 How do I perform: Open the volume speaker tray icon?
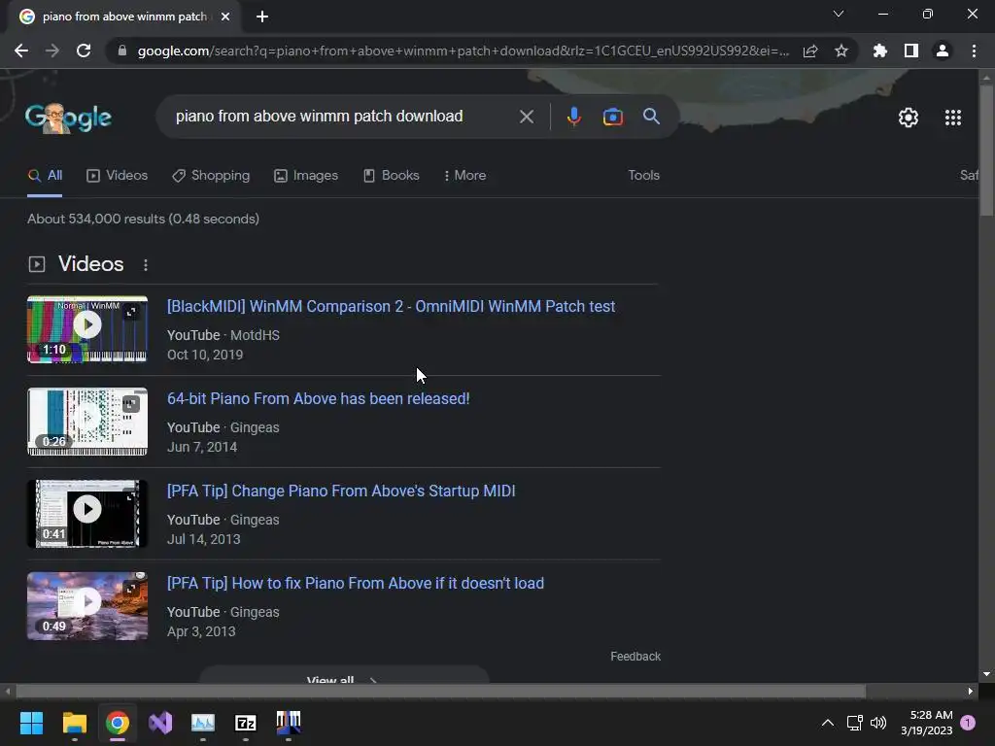point(878,723)
